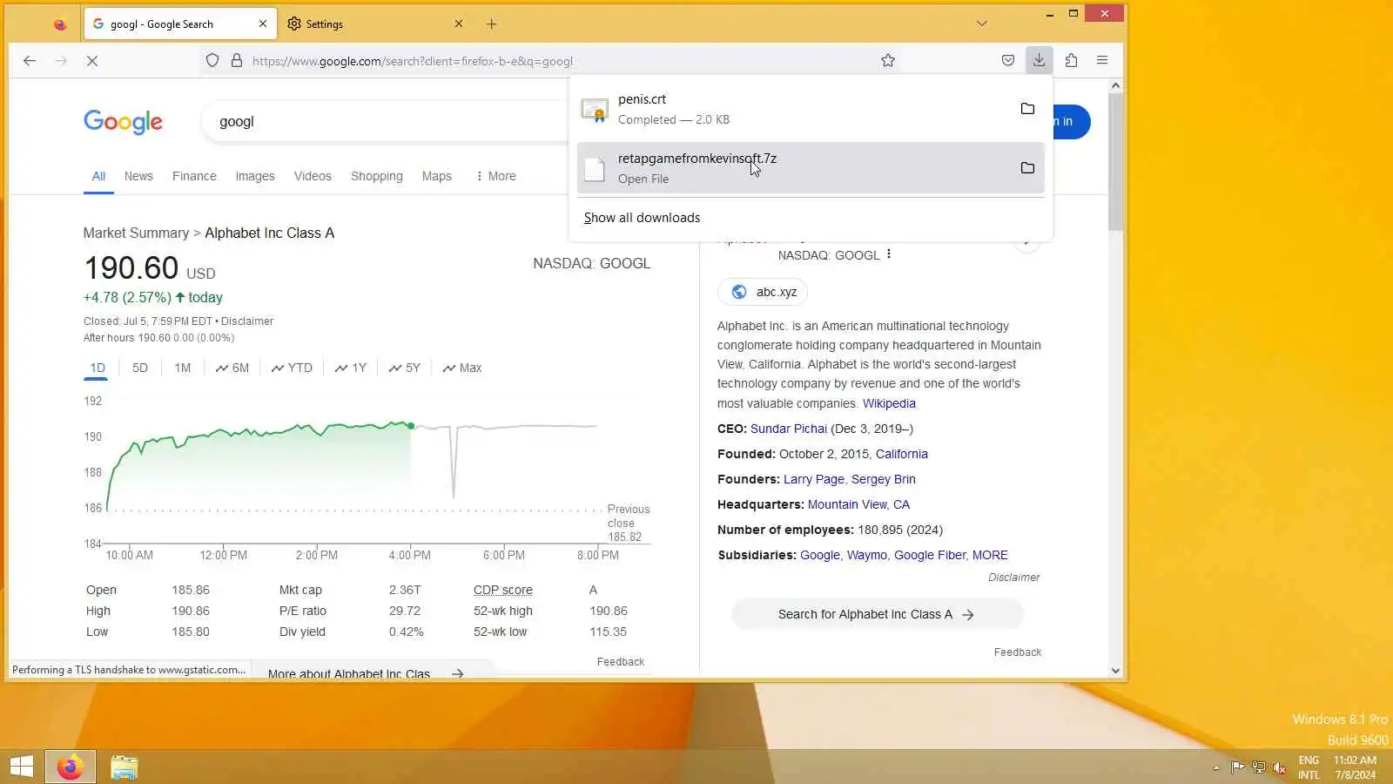Screen dimensions: 1393x784
Task: Open the Sergey Brin link
Action: (884, 479)
